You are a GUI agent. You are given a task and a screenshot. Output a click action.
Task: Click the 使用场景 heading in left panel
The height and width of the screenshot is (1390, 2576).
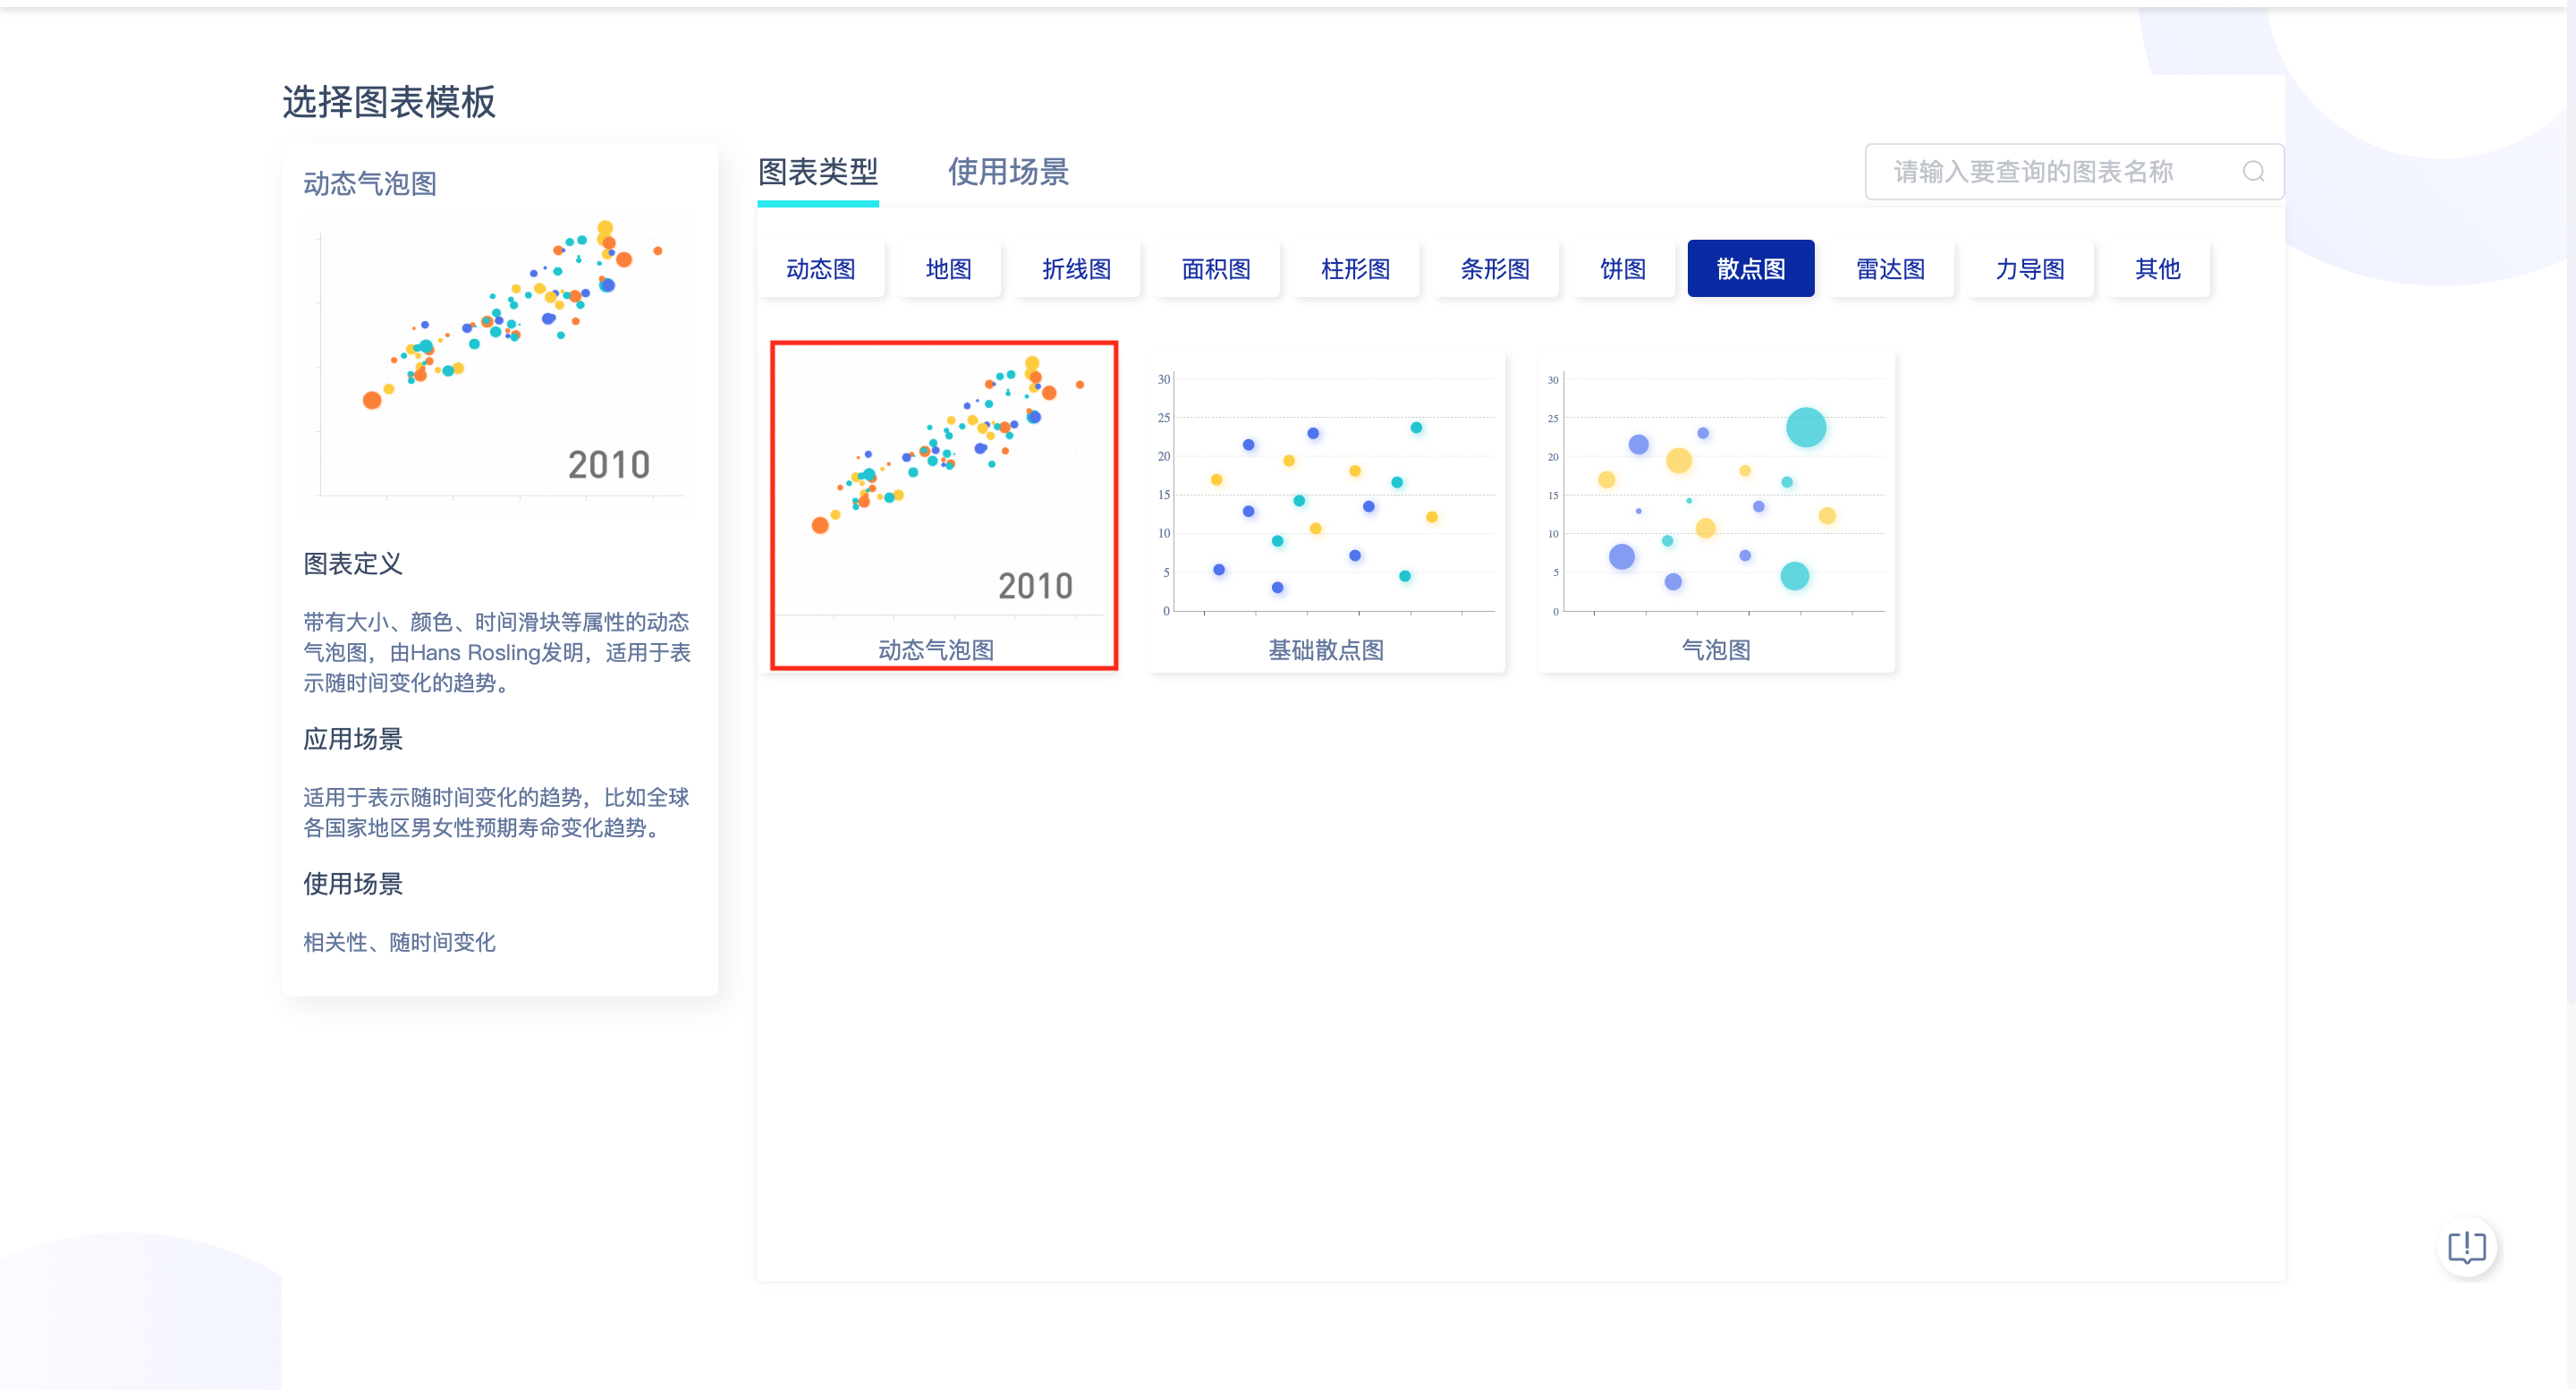click(353, 884)
